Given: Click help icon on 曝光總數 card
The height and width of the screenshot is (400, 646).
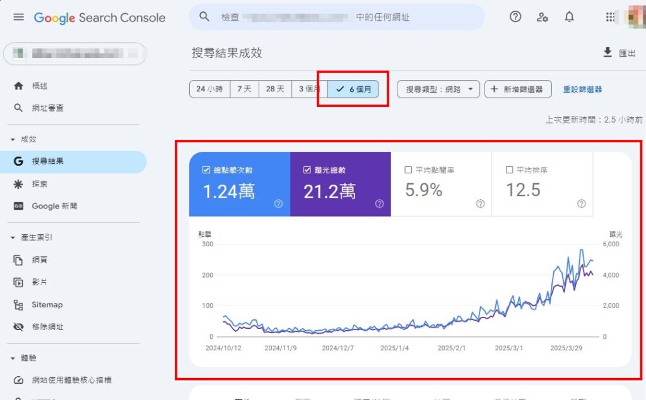Looking at the screenshot, I should [379, 203].
